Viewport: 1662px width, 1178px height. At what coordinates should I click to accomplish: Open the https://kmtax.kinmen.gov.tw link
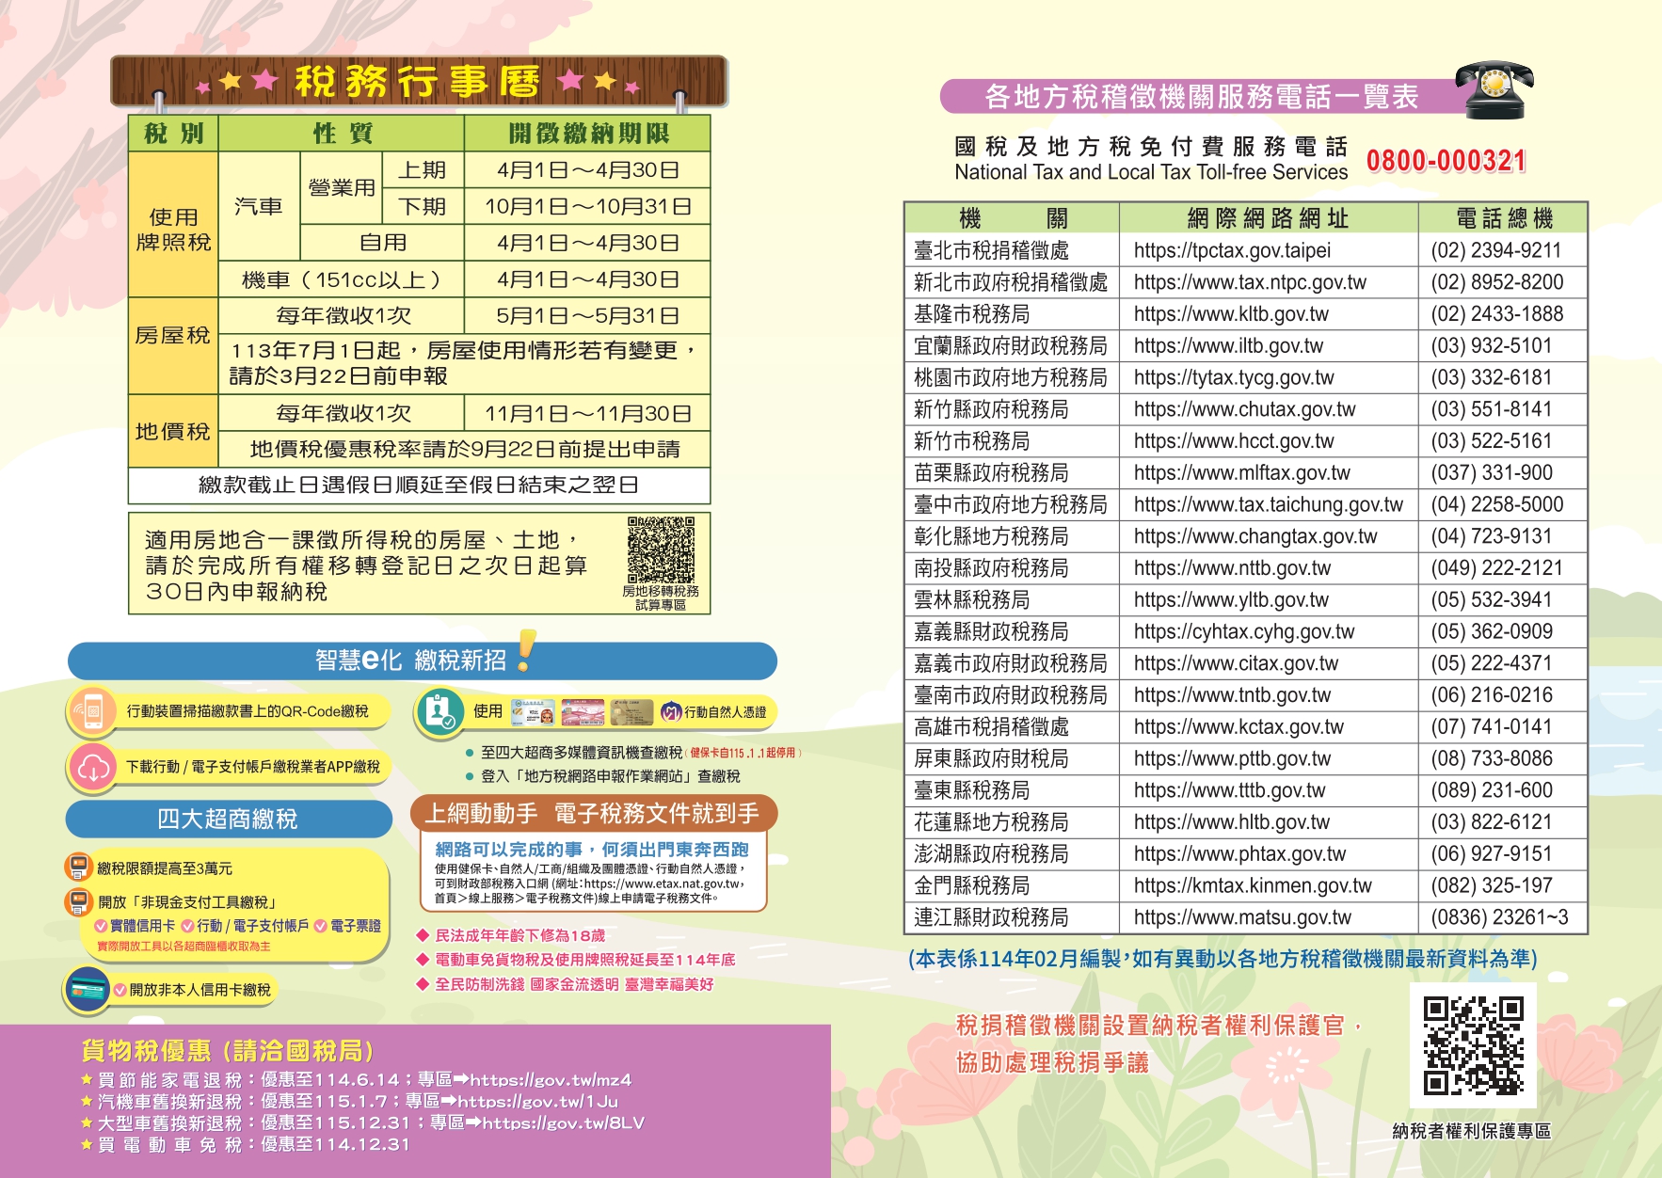[x=1253, y=886]
